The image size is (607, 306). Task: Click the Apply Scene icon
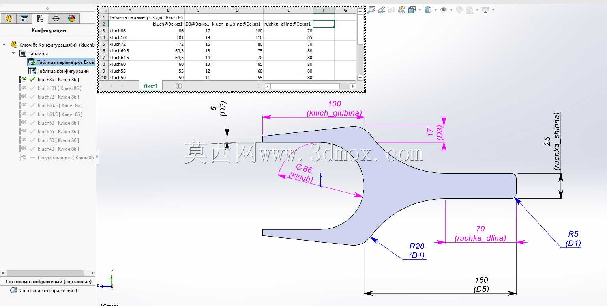coord(470,10)
